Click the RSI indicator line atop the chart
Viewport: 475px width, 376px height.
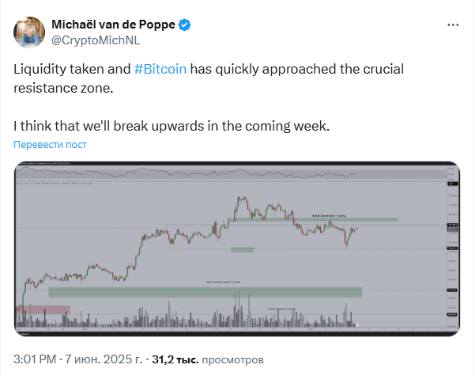[187, 173]
